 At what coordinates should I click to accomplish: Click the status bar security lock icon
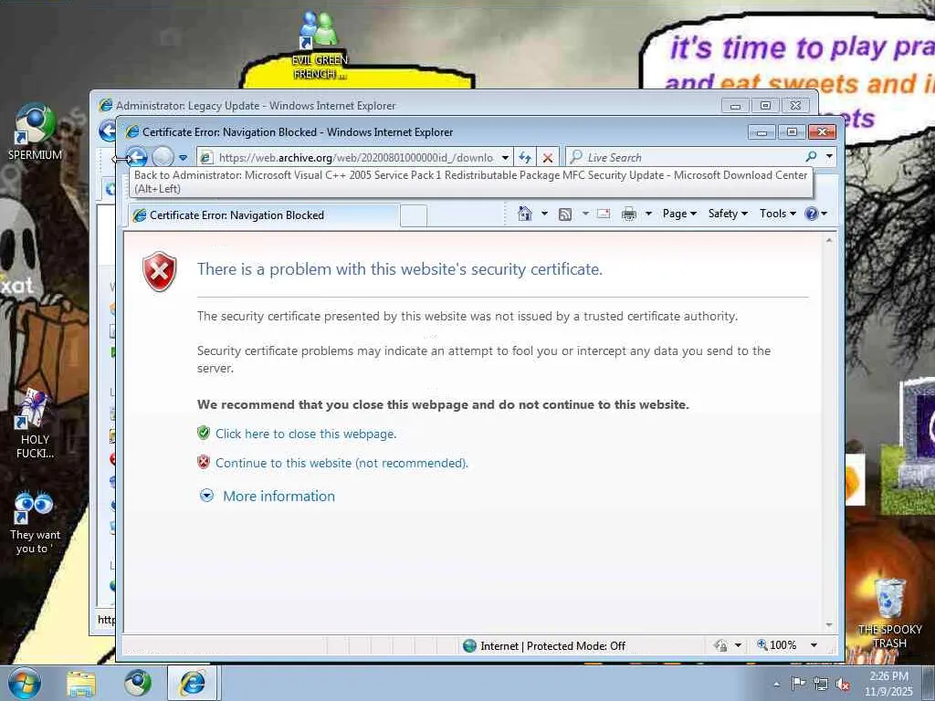[x=720, y=645]
